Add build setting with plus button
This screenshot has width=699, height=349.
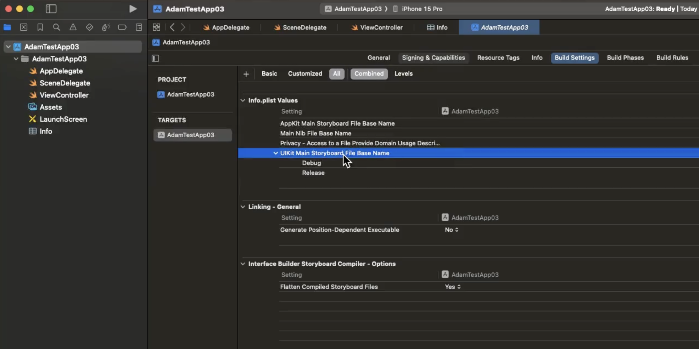click(x=246, y=74)
